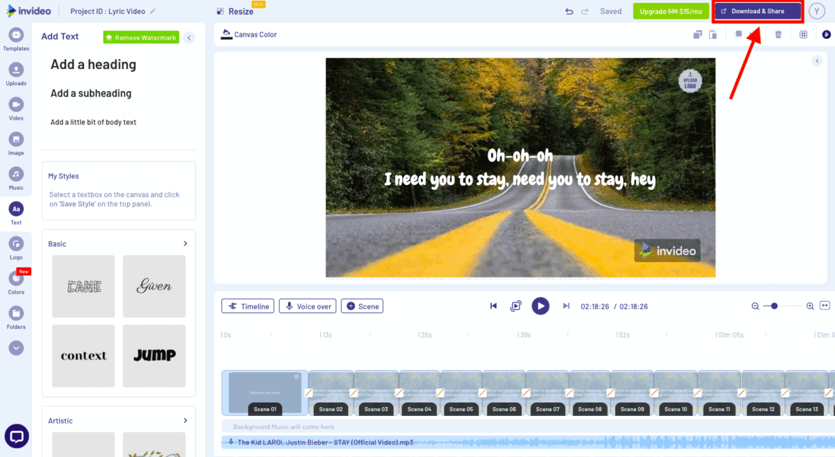Viewport: 835px width, 457px height.
Task: Select the Scene 05 thumbnail
Action: 461,393
